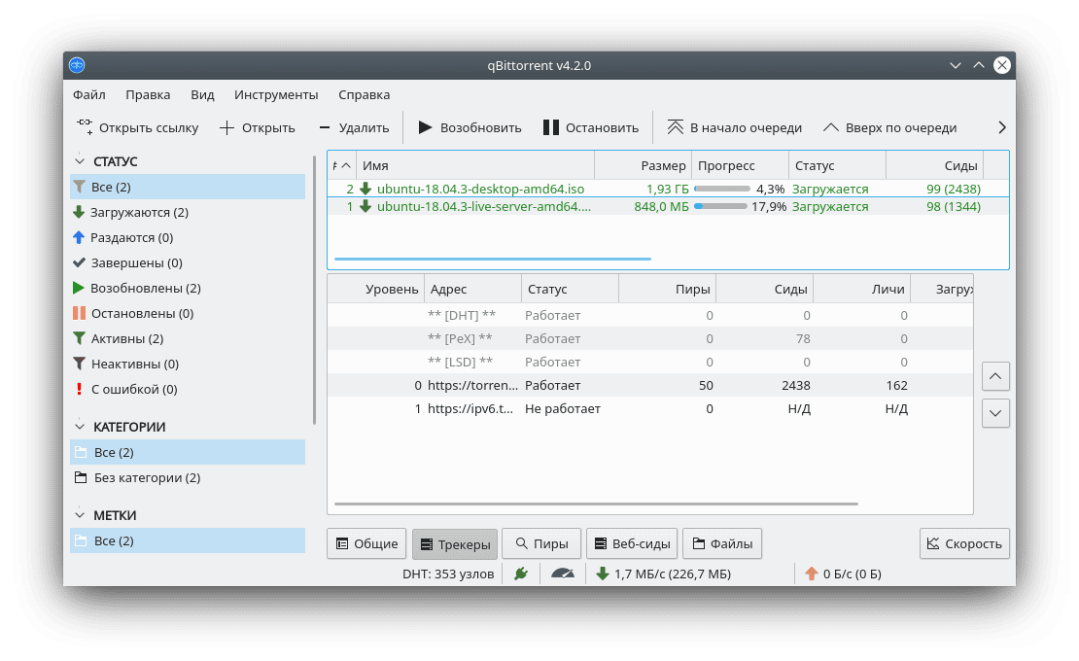Sort torrents by Сиды column header in torrent list

(934, 166)
